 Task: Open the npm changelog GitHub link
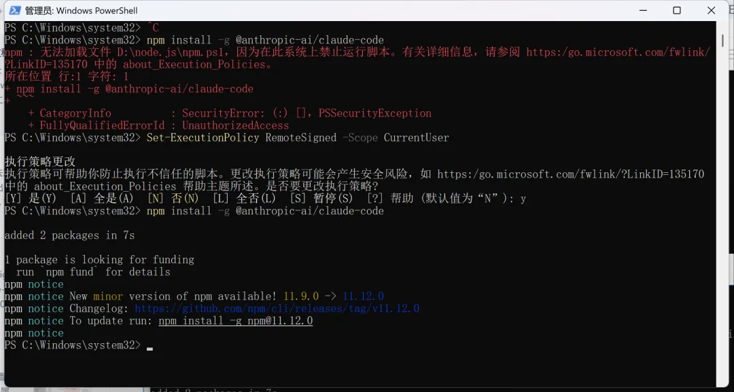(277, 309)
